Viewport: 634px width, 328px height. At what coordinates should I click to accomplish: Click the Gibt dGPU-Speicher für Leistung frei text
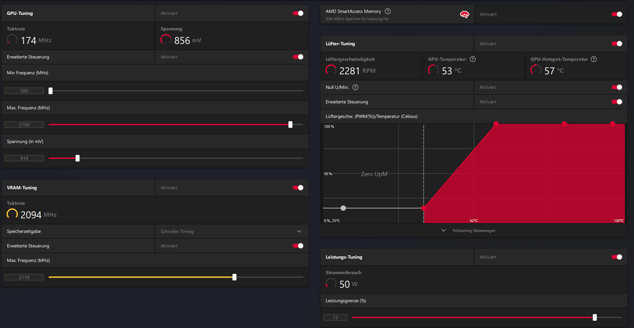coord(357,19)
